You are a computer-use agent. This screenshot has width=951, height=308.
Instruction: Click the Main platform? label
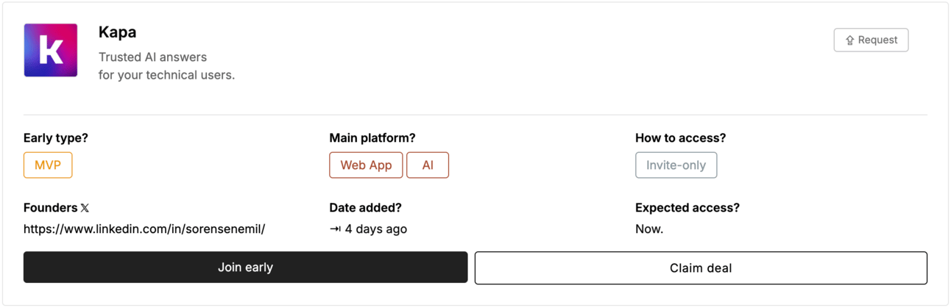372,138
